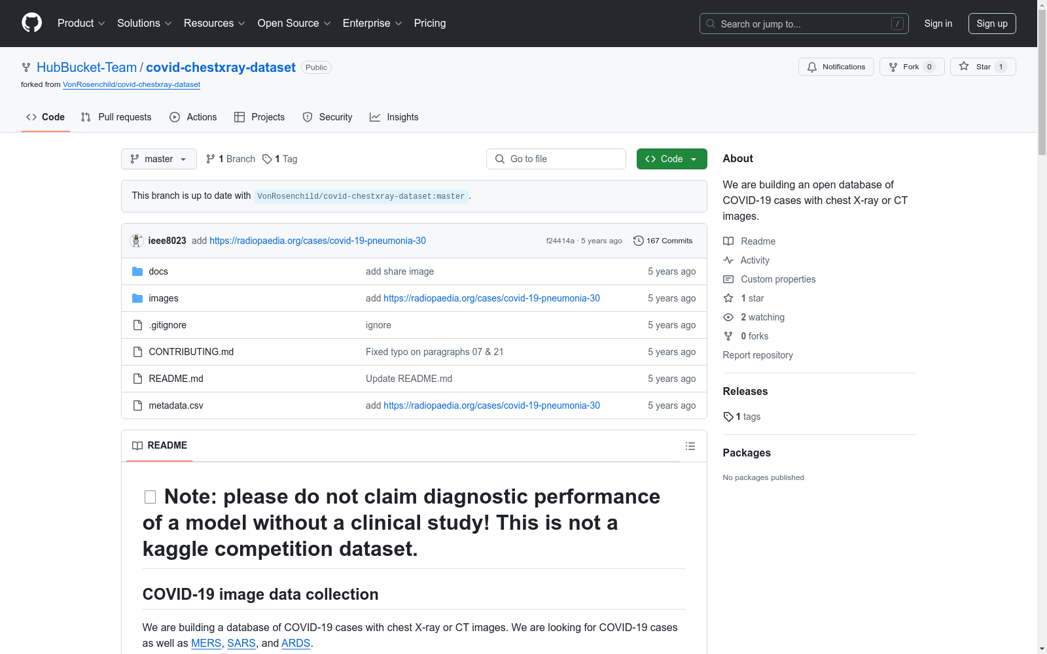Open the README outline icon
The image size is (1047, 654).
690,446
